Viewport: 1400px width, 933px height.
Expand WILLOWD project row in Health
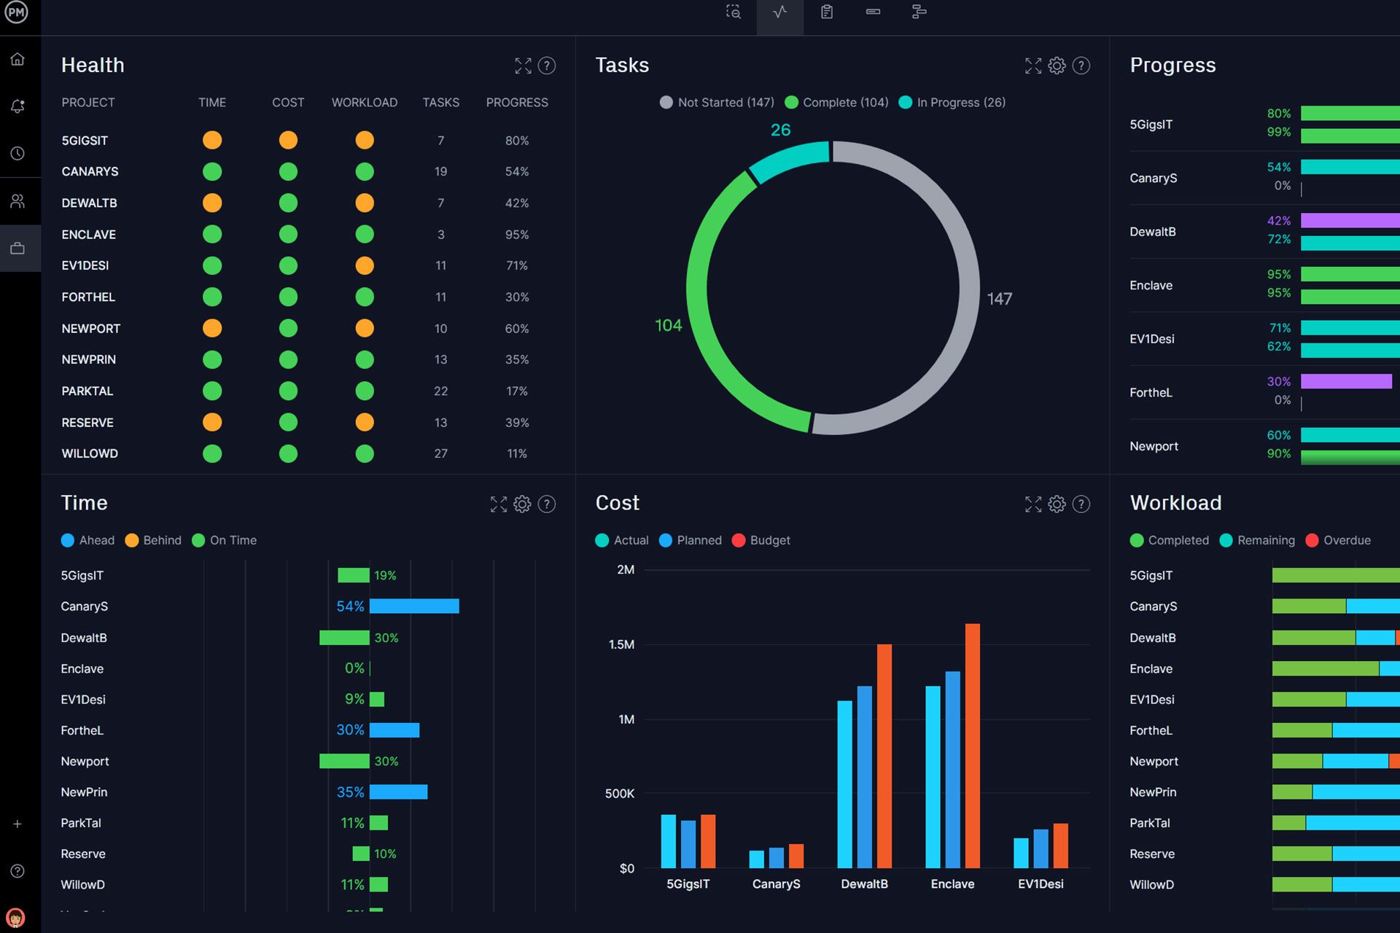90,452
